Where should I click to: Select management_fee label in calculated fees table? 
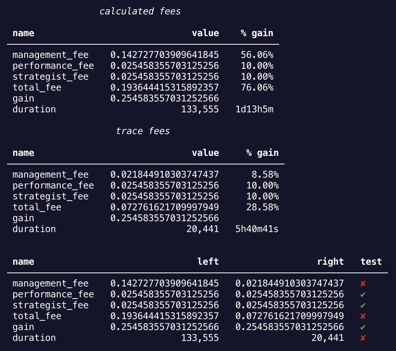50,55
